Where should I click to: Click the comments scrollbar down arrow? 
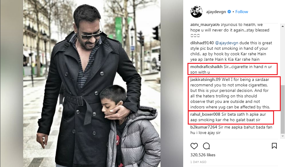(x=283, y=136)
